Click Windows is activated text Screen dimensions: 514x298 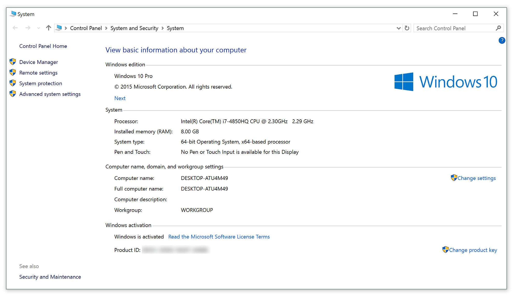[x=139, y=237]
